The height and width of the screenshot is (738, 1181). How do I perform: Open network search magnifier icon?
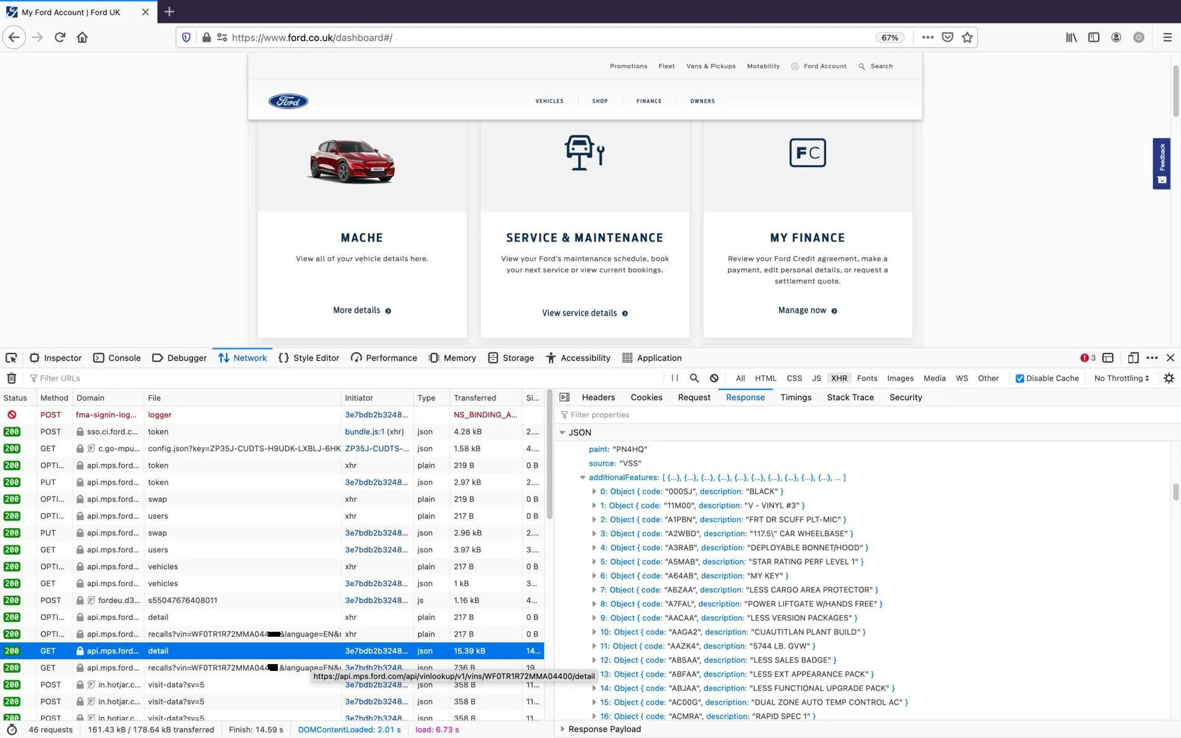pos(694,378)
